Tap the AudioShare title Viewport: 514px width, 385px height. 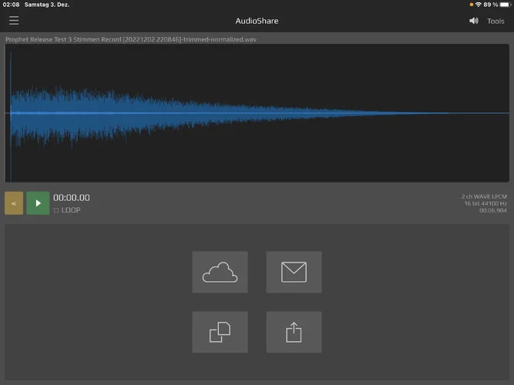pos(257,21)
